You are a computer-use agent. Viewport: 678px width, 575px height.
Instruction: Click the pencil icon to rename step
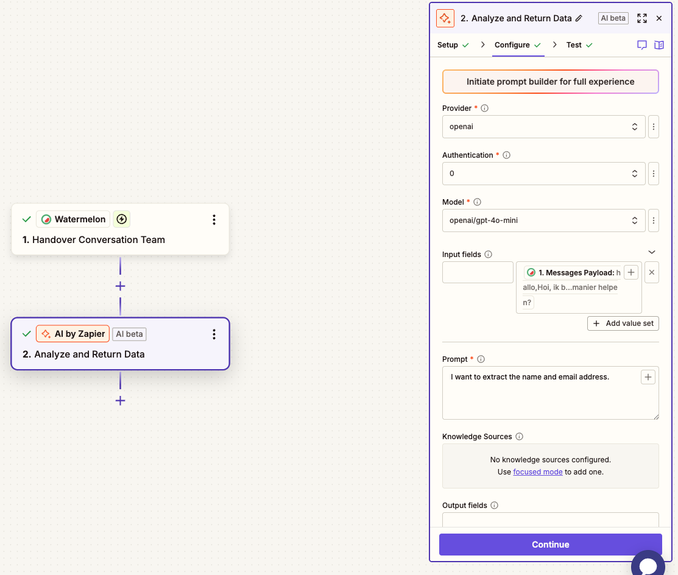click(579, 18)
